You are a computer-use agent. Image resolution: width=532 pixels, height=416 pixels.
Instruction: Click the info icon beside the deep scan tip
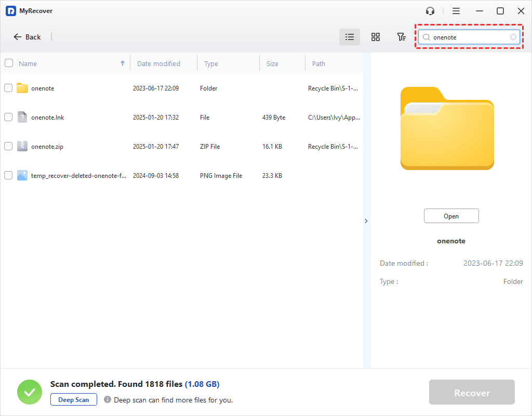[108, 400]
